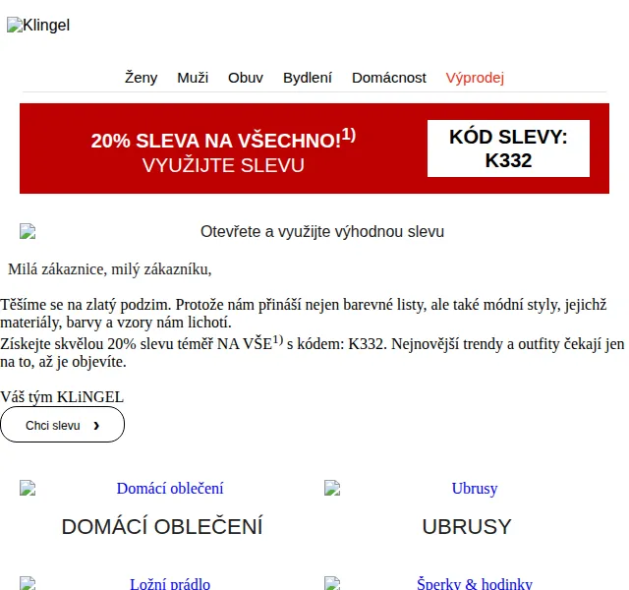This screenshot has width=629, height=590.
Task: Open the Domácnost category
Action: 389,78
